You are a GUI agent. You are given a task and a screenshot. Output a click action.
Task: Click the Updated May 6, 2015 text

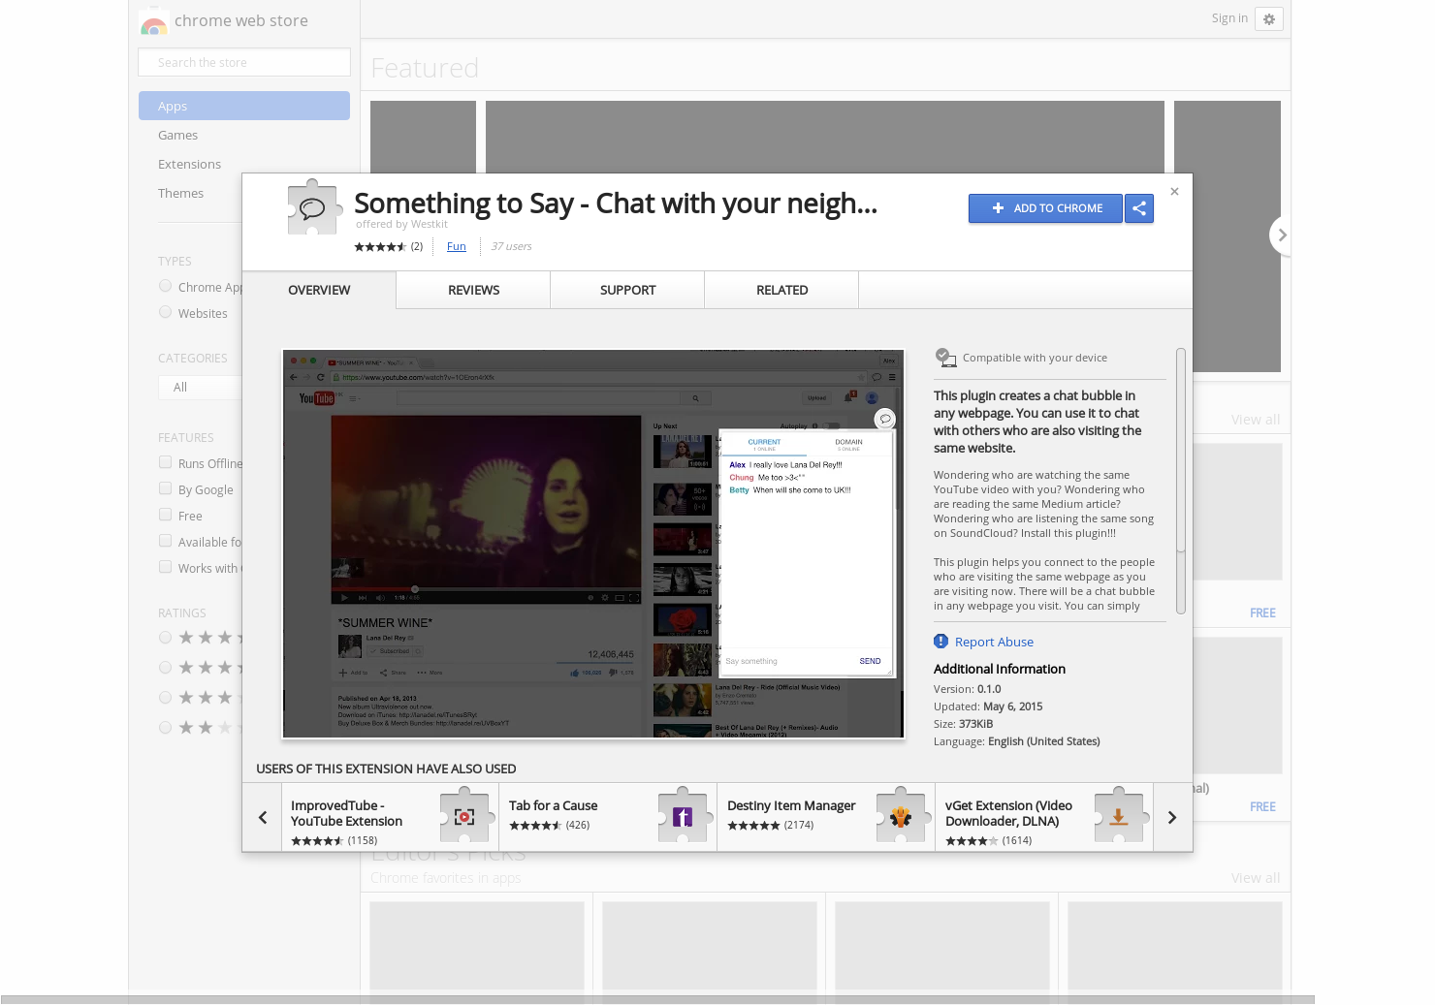988,707
